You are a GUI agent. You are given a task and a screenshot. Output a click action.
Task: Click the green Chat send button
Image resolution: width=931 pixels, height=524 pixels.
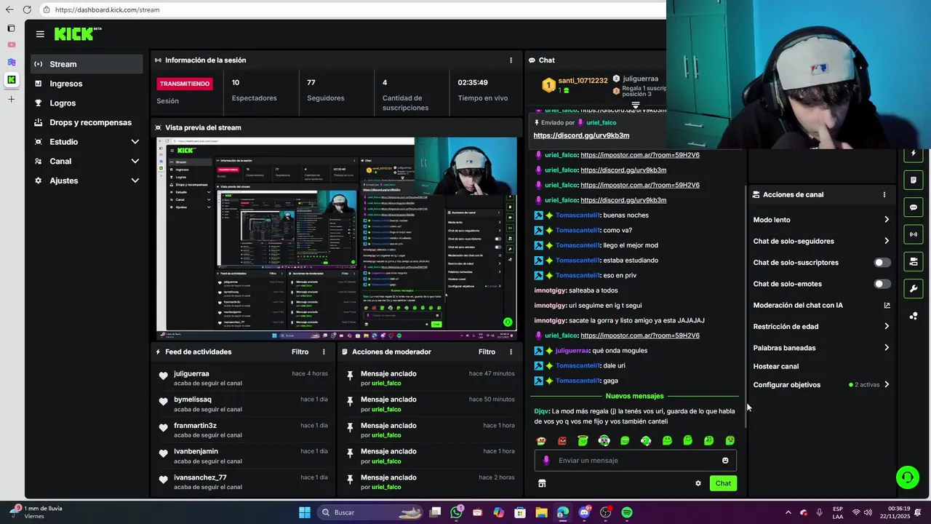723,483
